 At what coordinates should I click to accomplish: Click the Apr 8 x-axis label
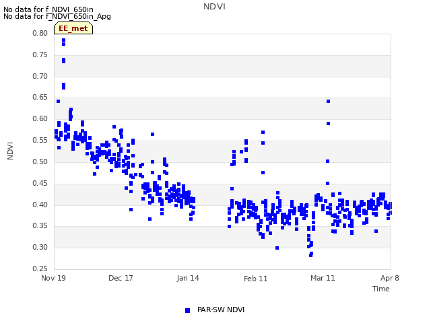389,278
